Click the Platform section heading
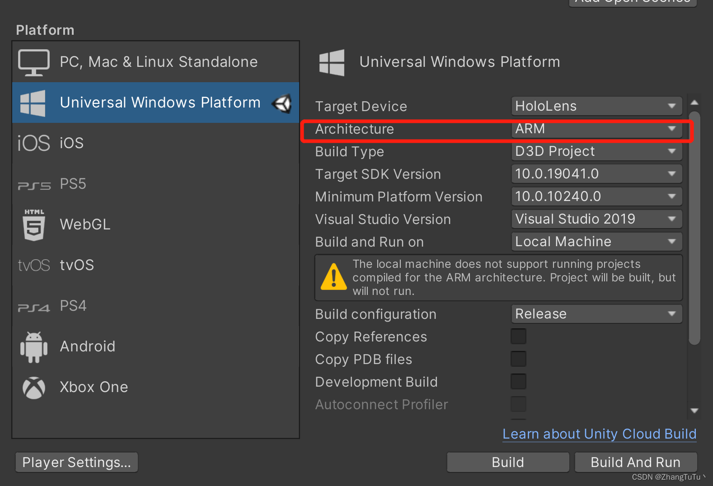 (x=45, y=30)
